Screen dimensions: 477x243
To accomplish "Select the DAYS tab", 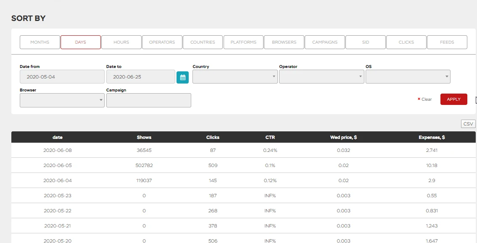I will click(81, 42).
